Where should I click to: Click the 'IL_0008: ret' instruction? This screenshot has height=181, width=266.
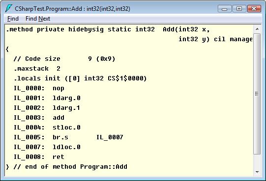39,157
